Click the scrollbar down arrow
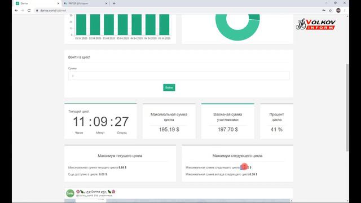Viewport: 361px width, 203px height. [x=347, y=201]
